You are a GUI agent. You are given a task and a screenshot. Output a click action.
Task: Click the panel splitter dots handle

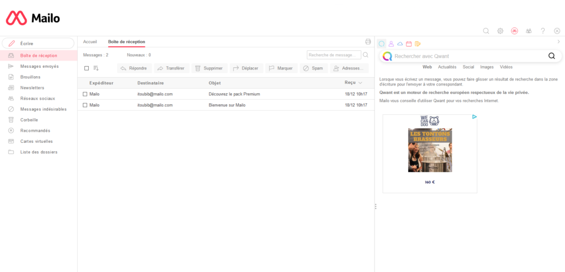375,206
